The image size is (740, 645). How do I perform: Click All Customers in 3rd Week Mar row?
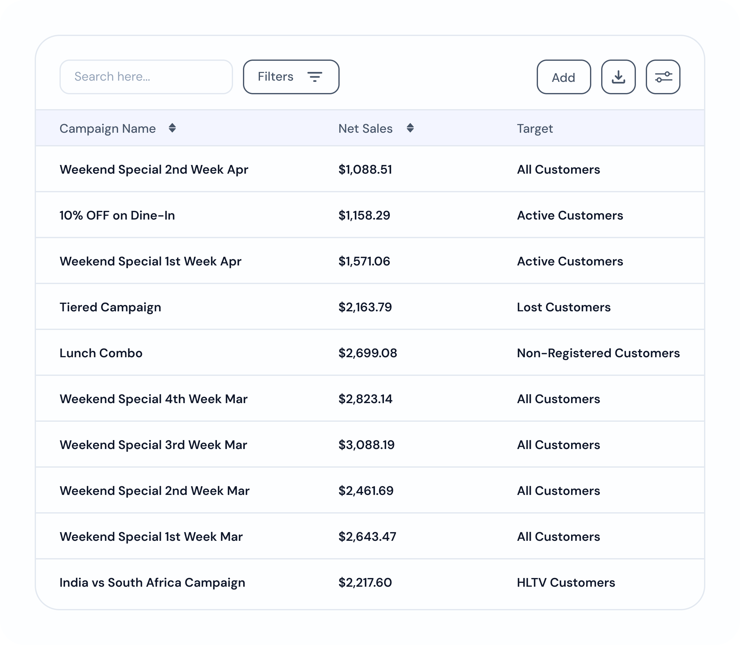tap(558, 445)
